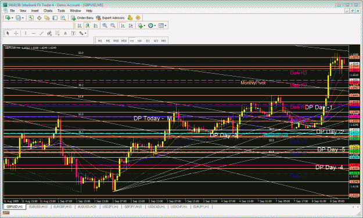The image size is (363, 218).
Task: Select the Equidistant Channel tool
Action: (x=49, y=33)
